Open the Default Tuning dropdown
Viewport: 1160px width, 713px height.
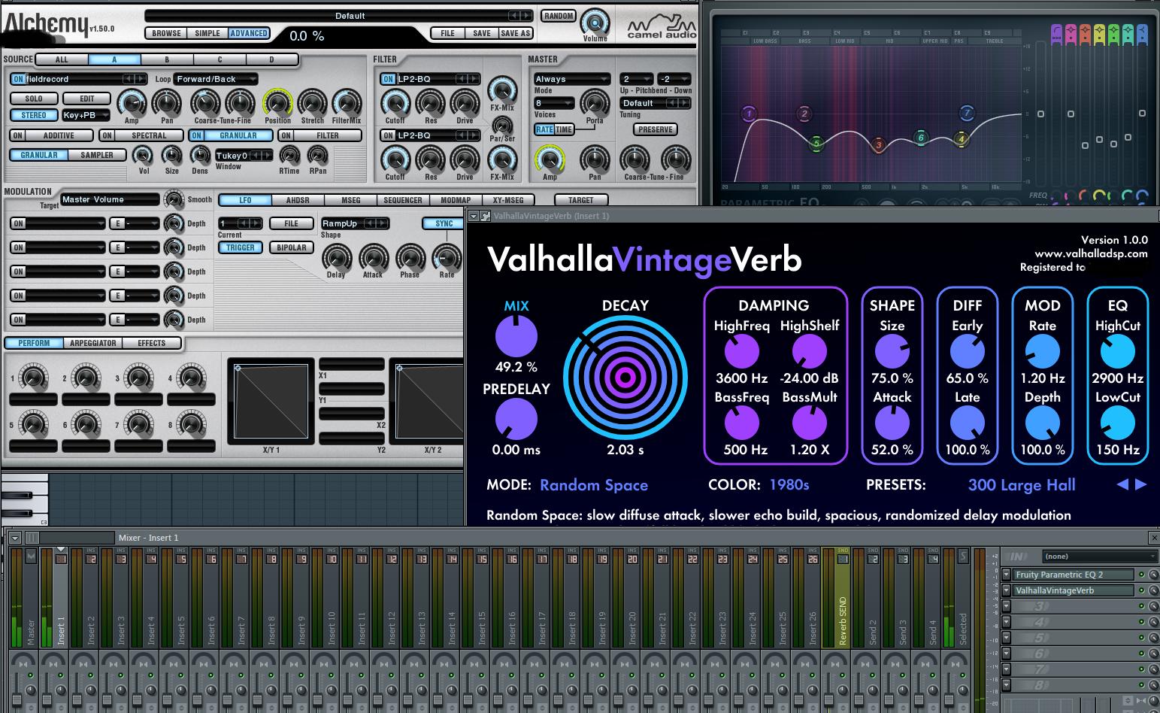[x=655, y=103]
